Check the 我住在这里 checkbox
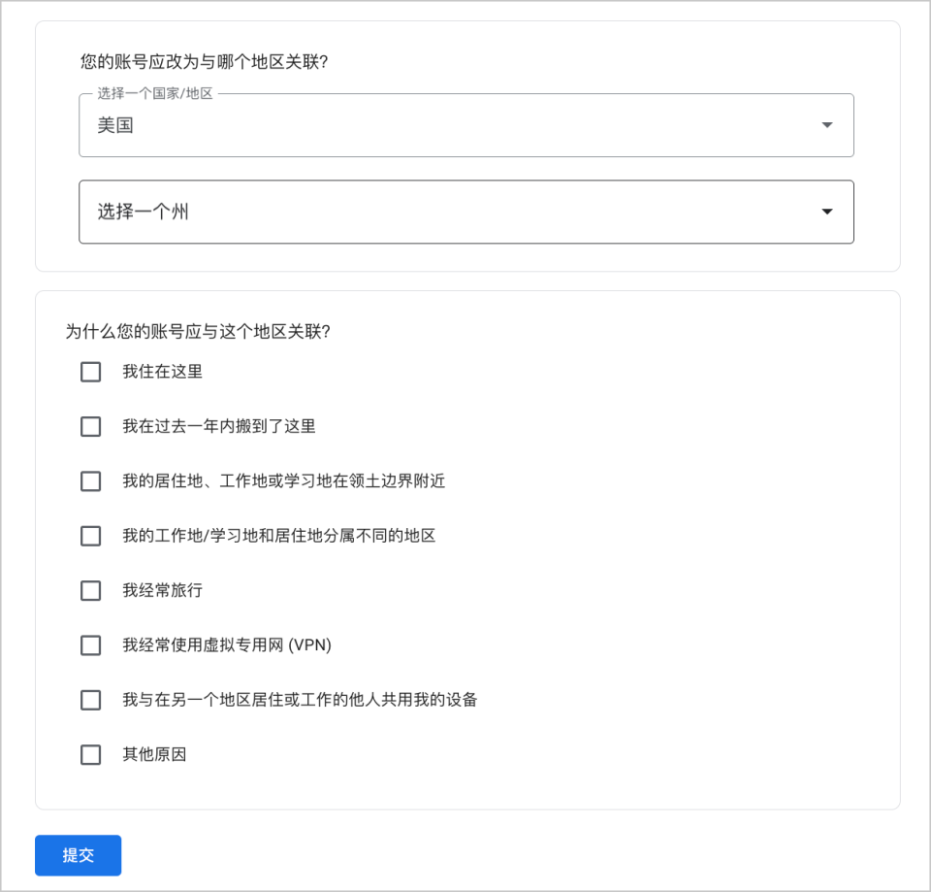Image resolution: width=931 pixels, height=892 pixels. click(90, 372)
